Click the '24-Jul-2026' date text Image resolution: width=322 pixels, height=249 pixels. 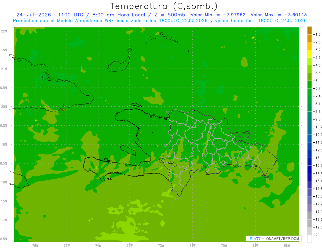[34, 15]
